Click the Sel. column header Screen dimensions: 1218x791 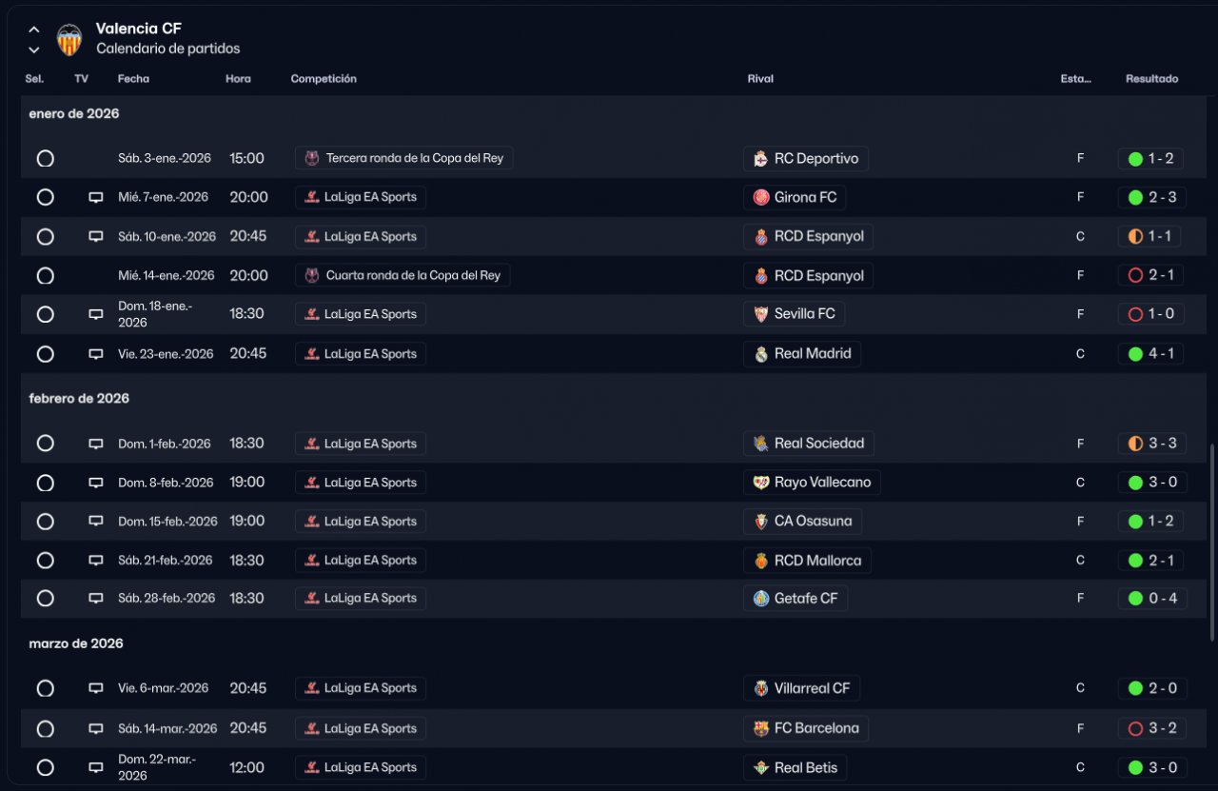click(34, 79)
